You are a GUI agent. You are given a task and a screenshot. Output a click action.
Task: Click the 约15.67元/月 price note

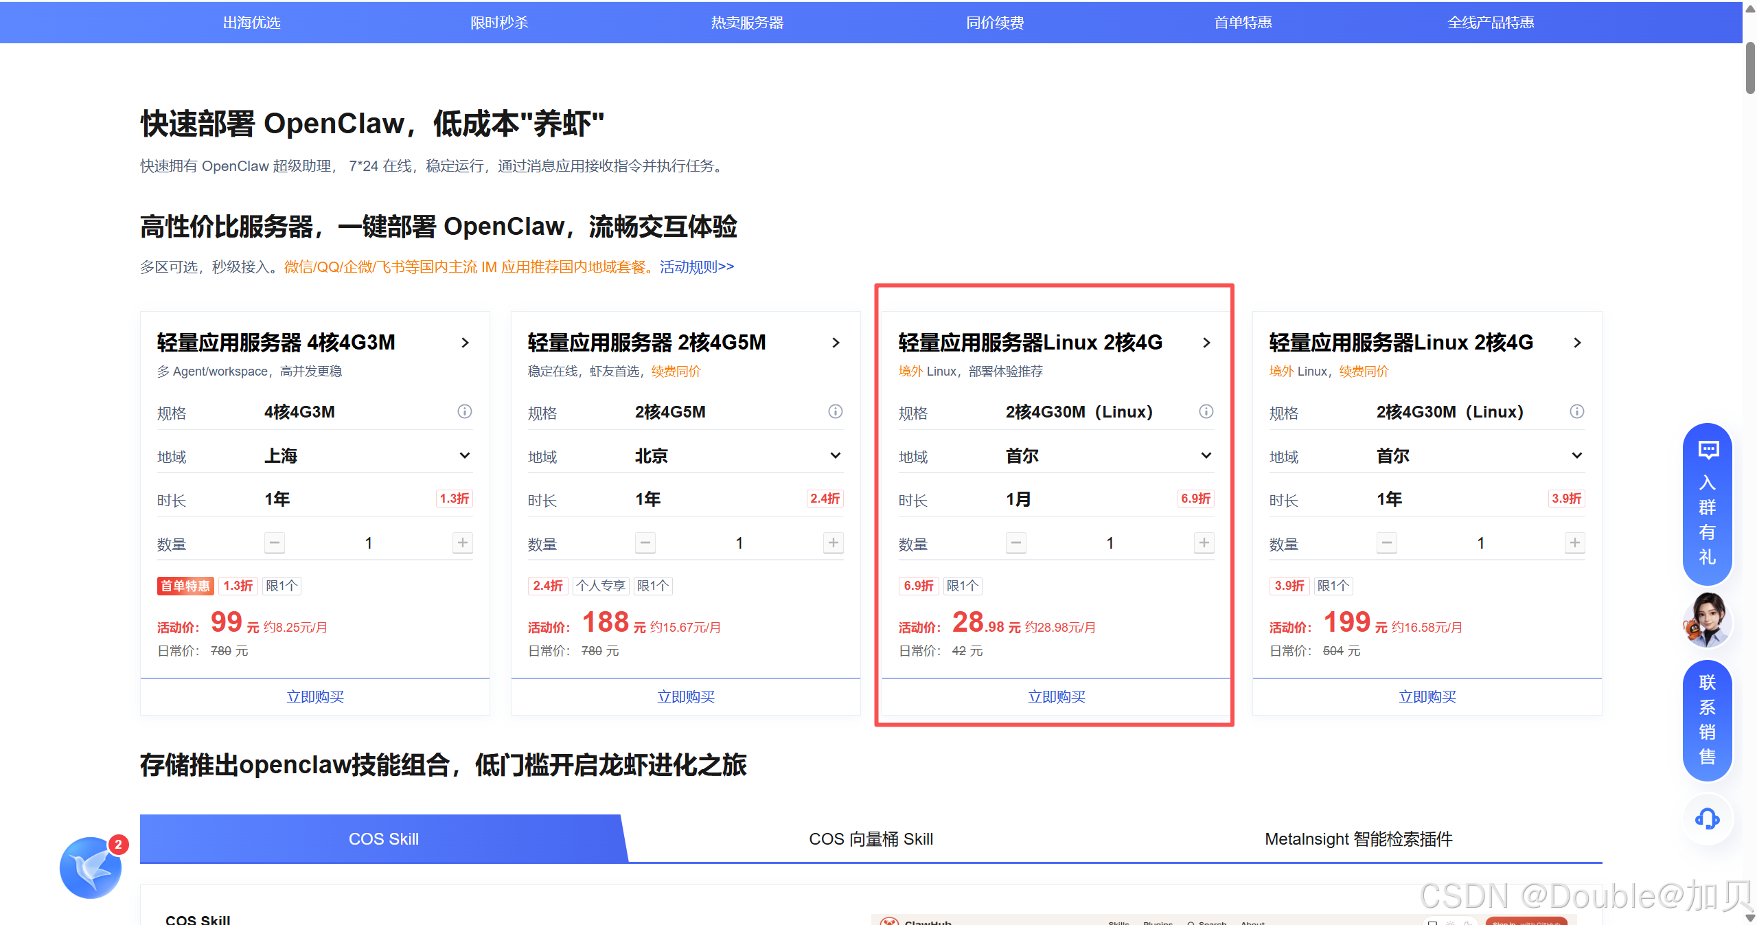(685, 627)
